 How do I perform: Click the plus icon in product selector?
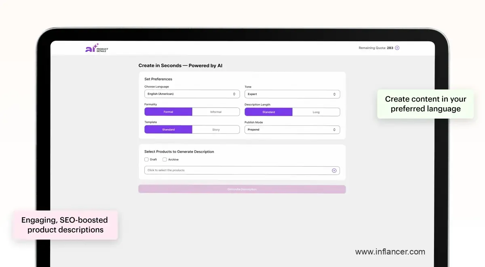pos(334,170)
